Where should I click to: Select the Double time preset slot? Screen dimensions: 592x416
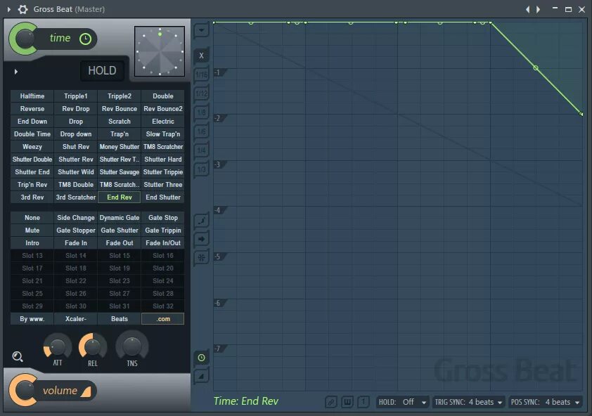[163, 96]
